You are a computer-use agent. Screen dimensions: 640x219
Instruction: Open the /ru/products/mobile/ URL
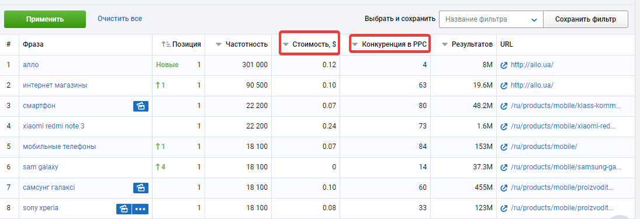[x=544, y=147]
